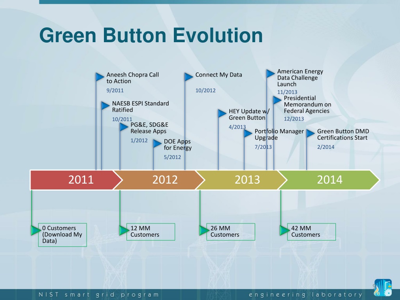Click the NAESB ESPI Standard Ratified flag
Viewport: 400px width, 300px height.
click(x=105, y=105)
